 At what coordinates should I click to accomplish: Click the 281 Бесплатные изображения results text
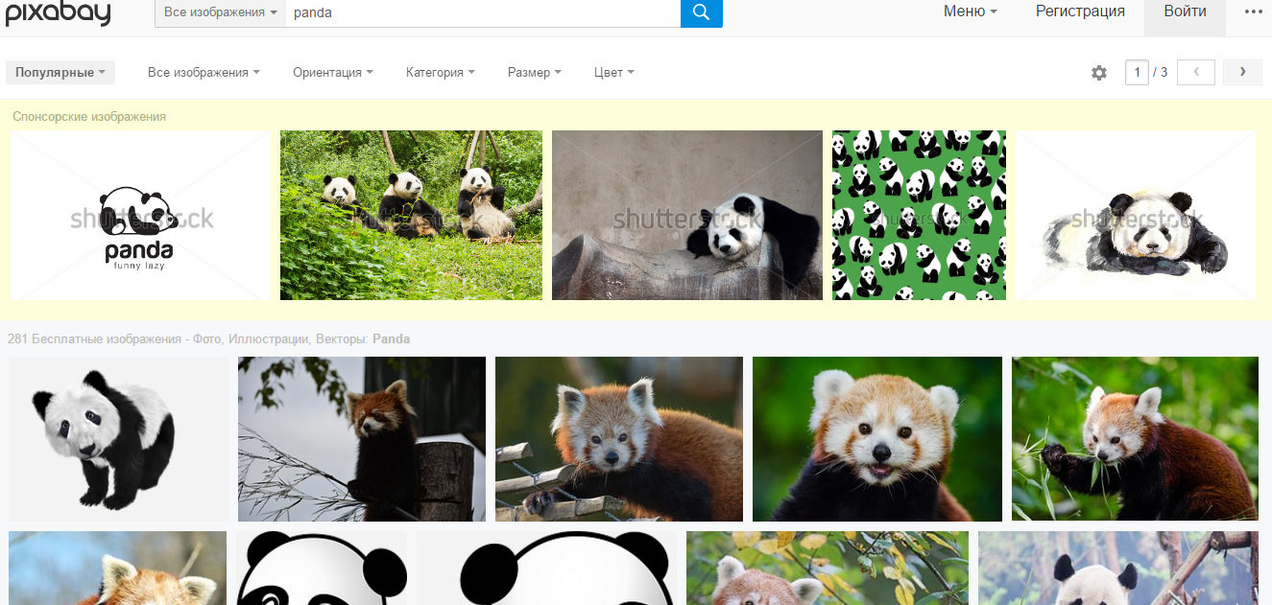(208, 338)
